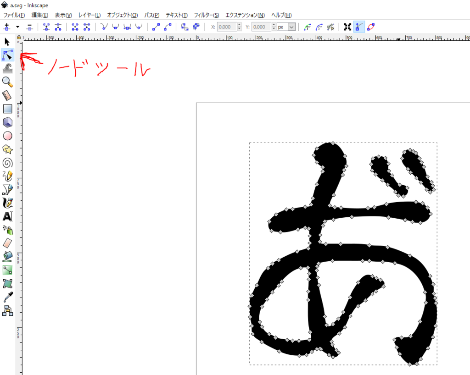
Task: Click the X coordinate input field
Action: (x=227, y=27)
